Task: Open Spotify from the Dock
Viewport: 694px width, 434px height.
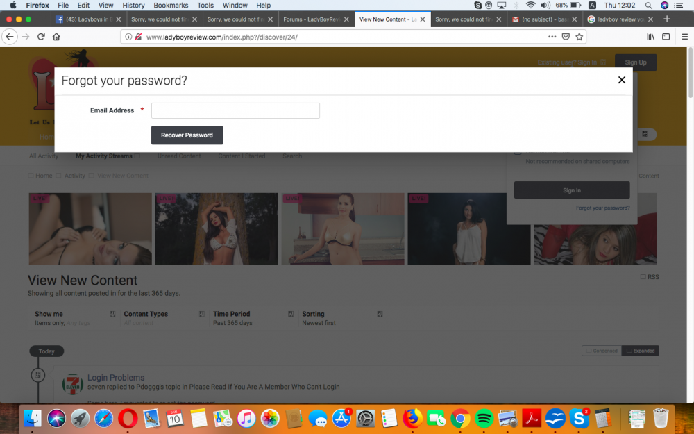Action: 484,418
